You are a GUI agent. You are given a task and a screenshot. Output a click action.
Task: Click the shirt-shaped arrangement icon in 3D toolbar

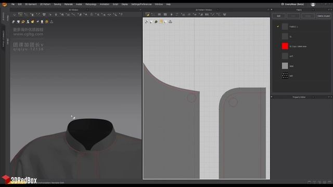pyautogui.click(x=44, y=15)
